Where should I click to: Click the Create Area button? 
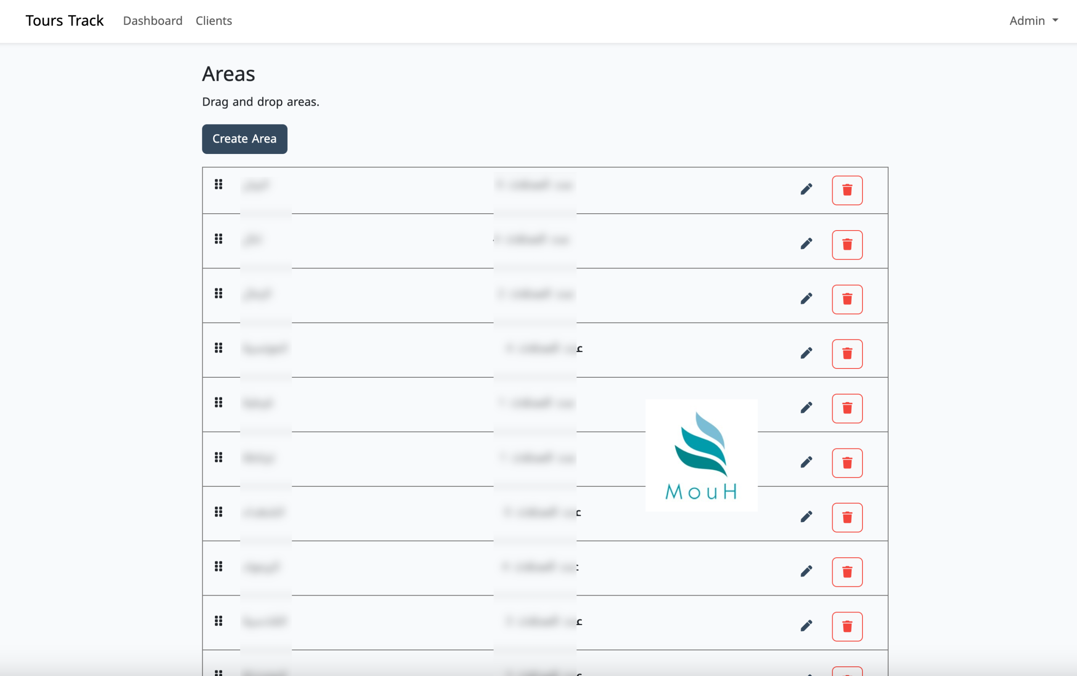(x=244, y=139)
